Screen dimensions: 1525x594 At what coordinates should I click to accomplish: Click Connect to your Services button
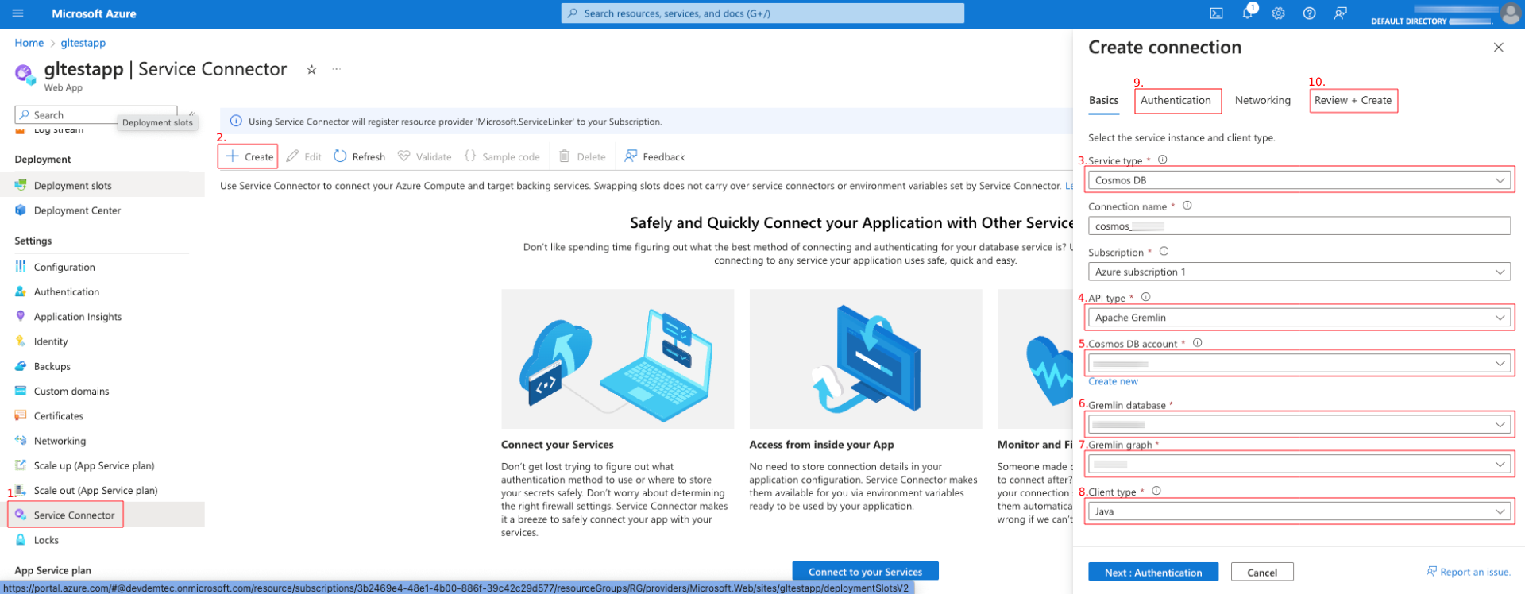[x=865, y=572]
